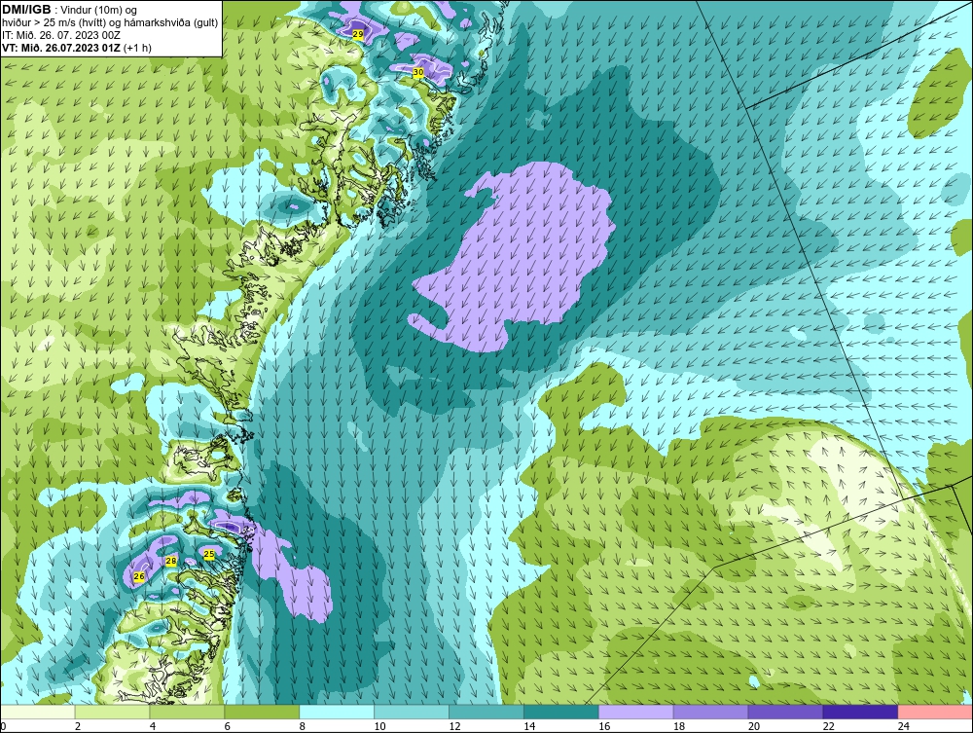
Task: Click the yellow gust marker labeled 30
Action: 418,73
